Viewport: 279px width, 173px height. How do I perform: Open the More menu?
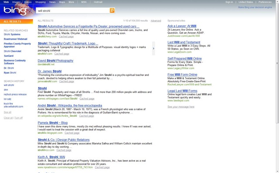[71, 2]
